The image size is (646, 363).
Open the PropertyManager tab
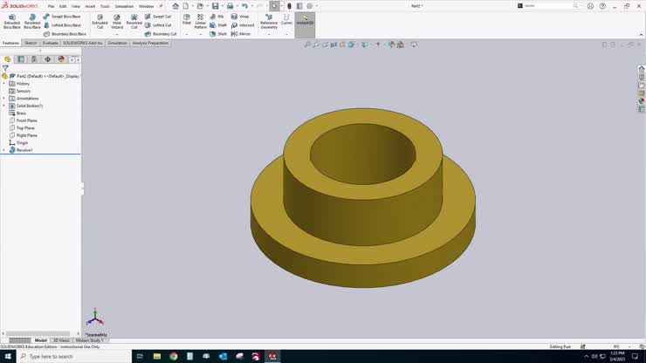pyautogui.click(x=21, y=59)
